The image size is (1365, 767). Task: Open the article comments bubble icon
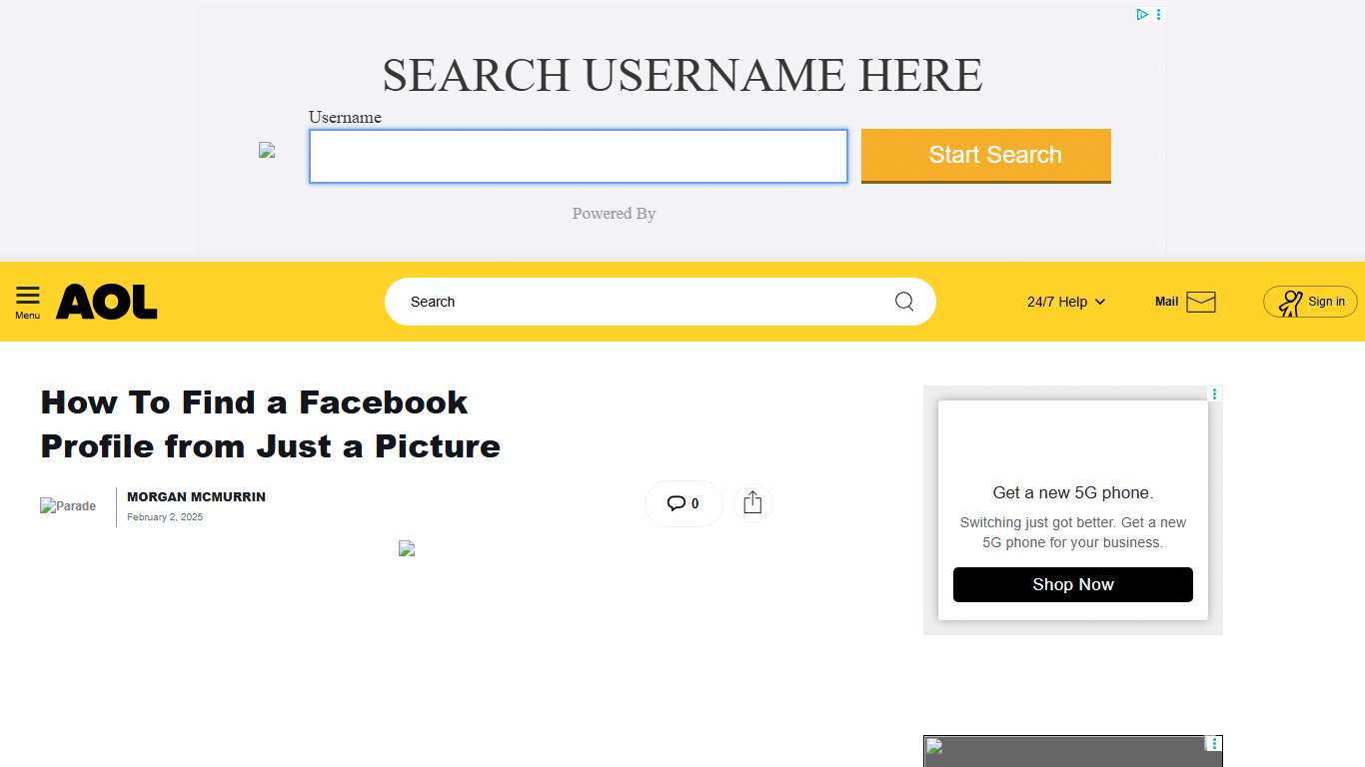point(677,502)
